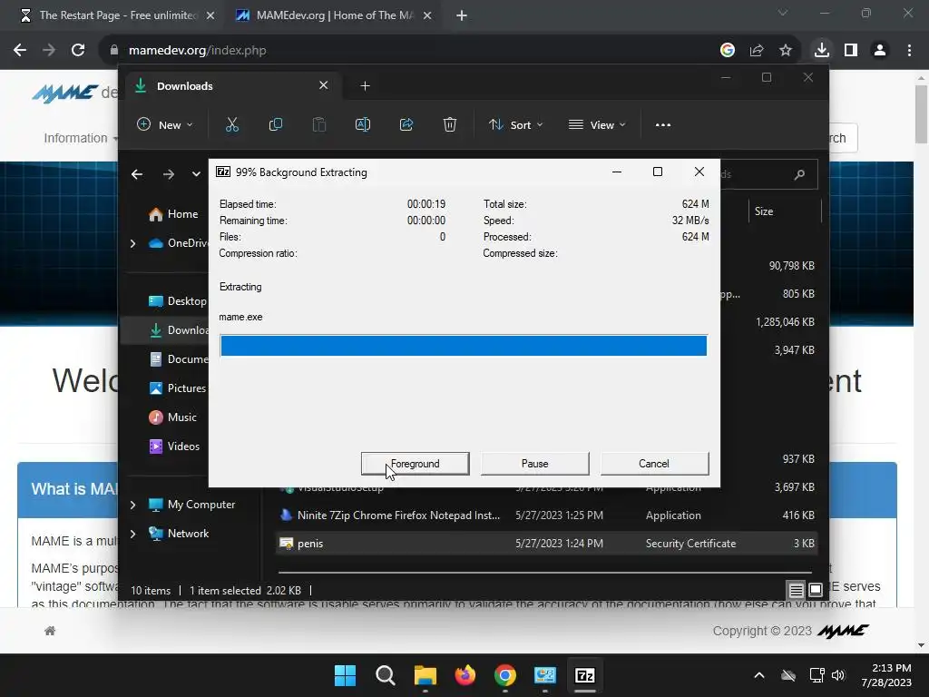Viewport: 929px width, 697px height.
Task: Click the MAME logo on the website
Action: click(65, 93)
